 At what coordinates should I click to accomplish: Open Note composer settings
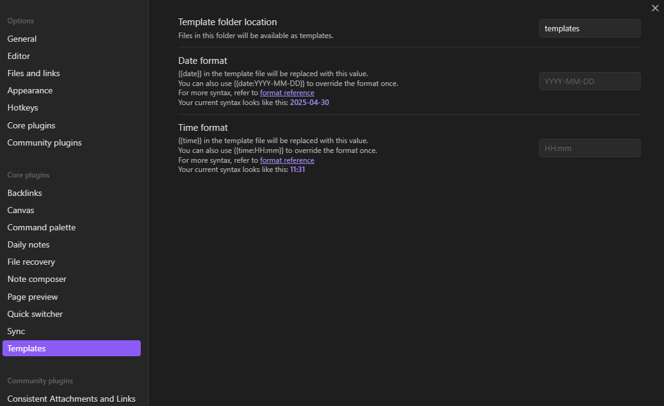(37, 279)
